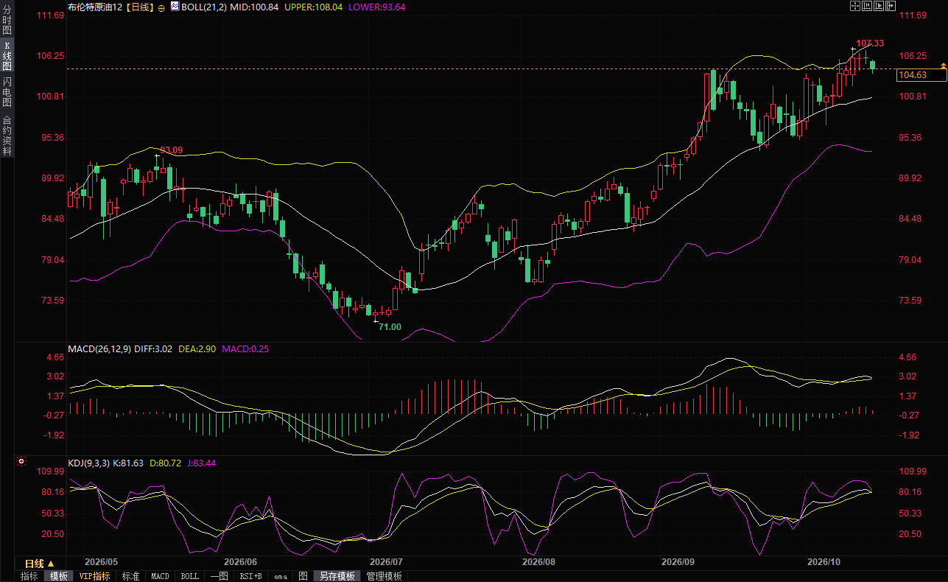The width and height of the screenshot is (948, 582).
Task: Click the 管理模板 button
Action: pyautogui.click(x=385, y=576)
